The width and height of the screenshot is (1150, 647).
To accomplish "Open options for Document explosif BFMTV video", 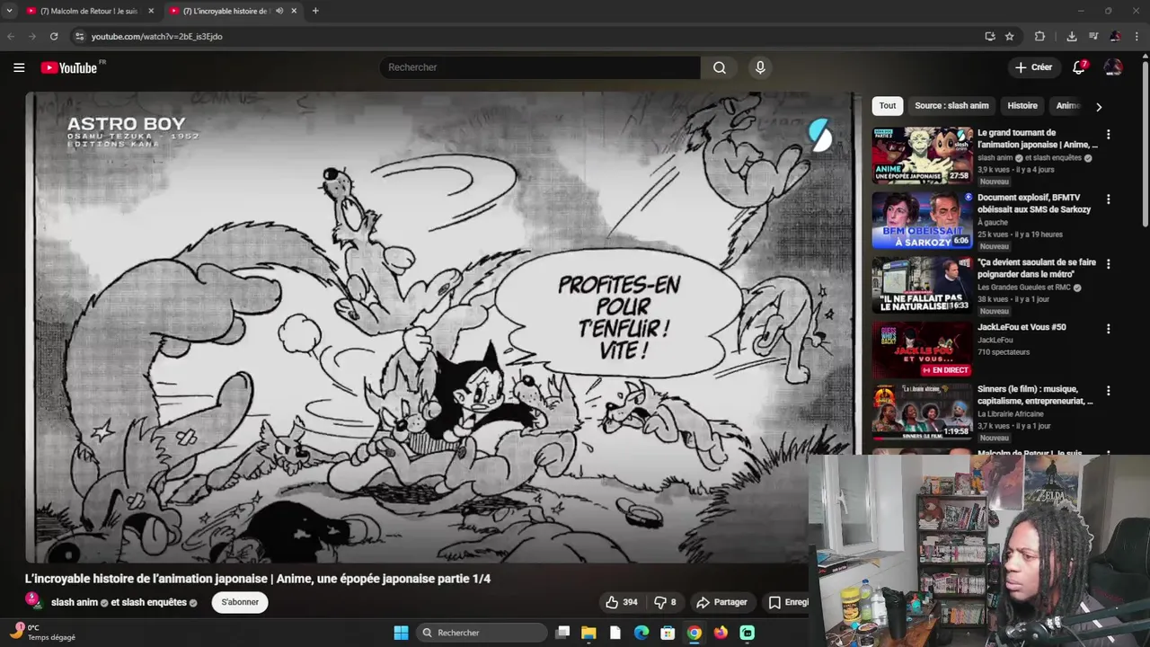I will pos(1108,199).
